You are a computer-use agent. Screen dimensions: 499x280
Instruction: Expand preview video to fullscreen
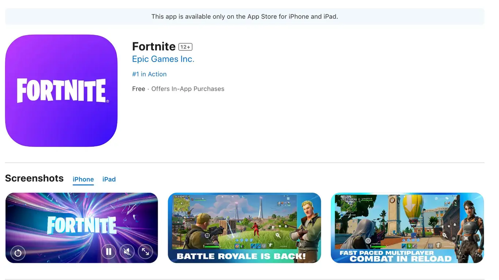[145, 252]
